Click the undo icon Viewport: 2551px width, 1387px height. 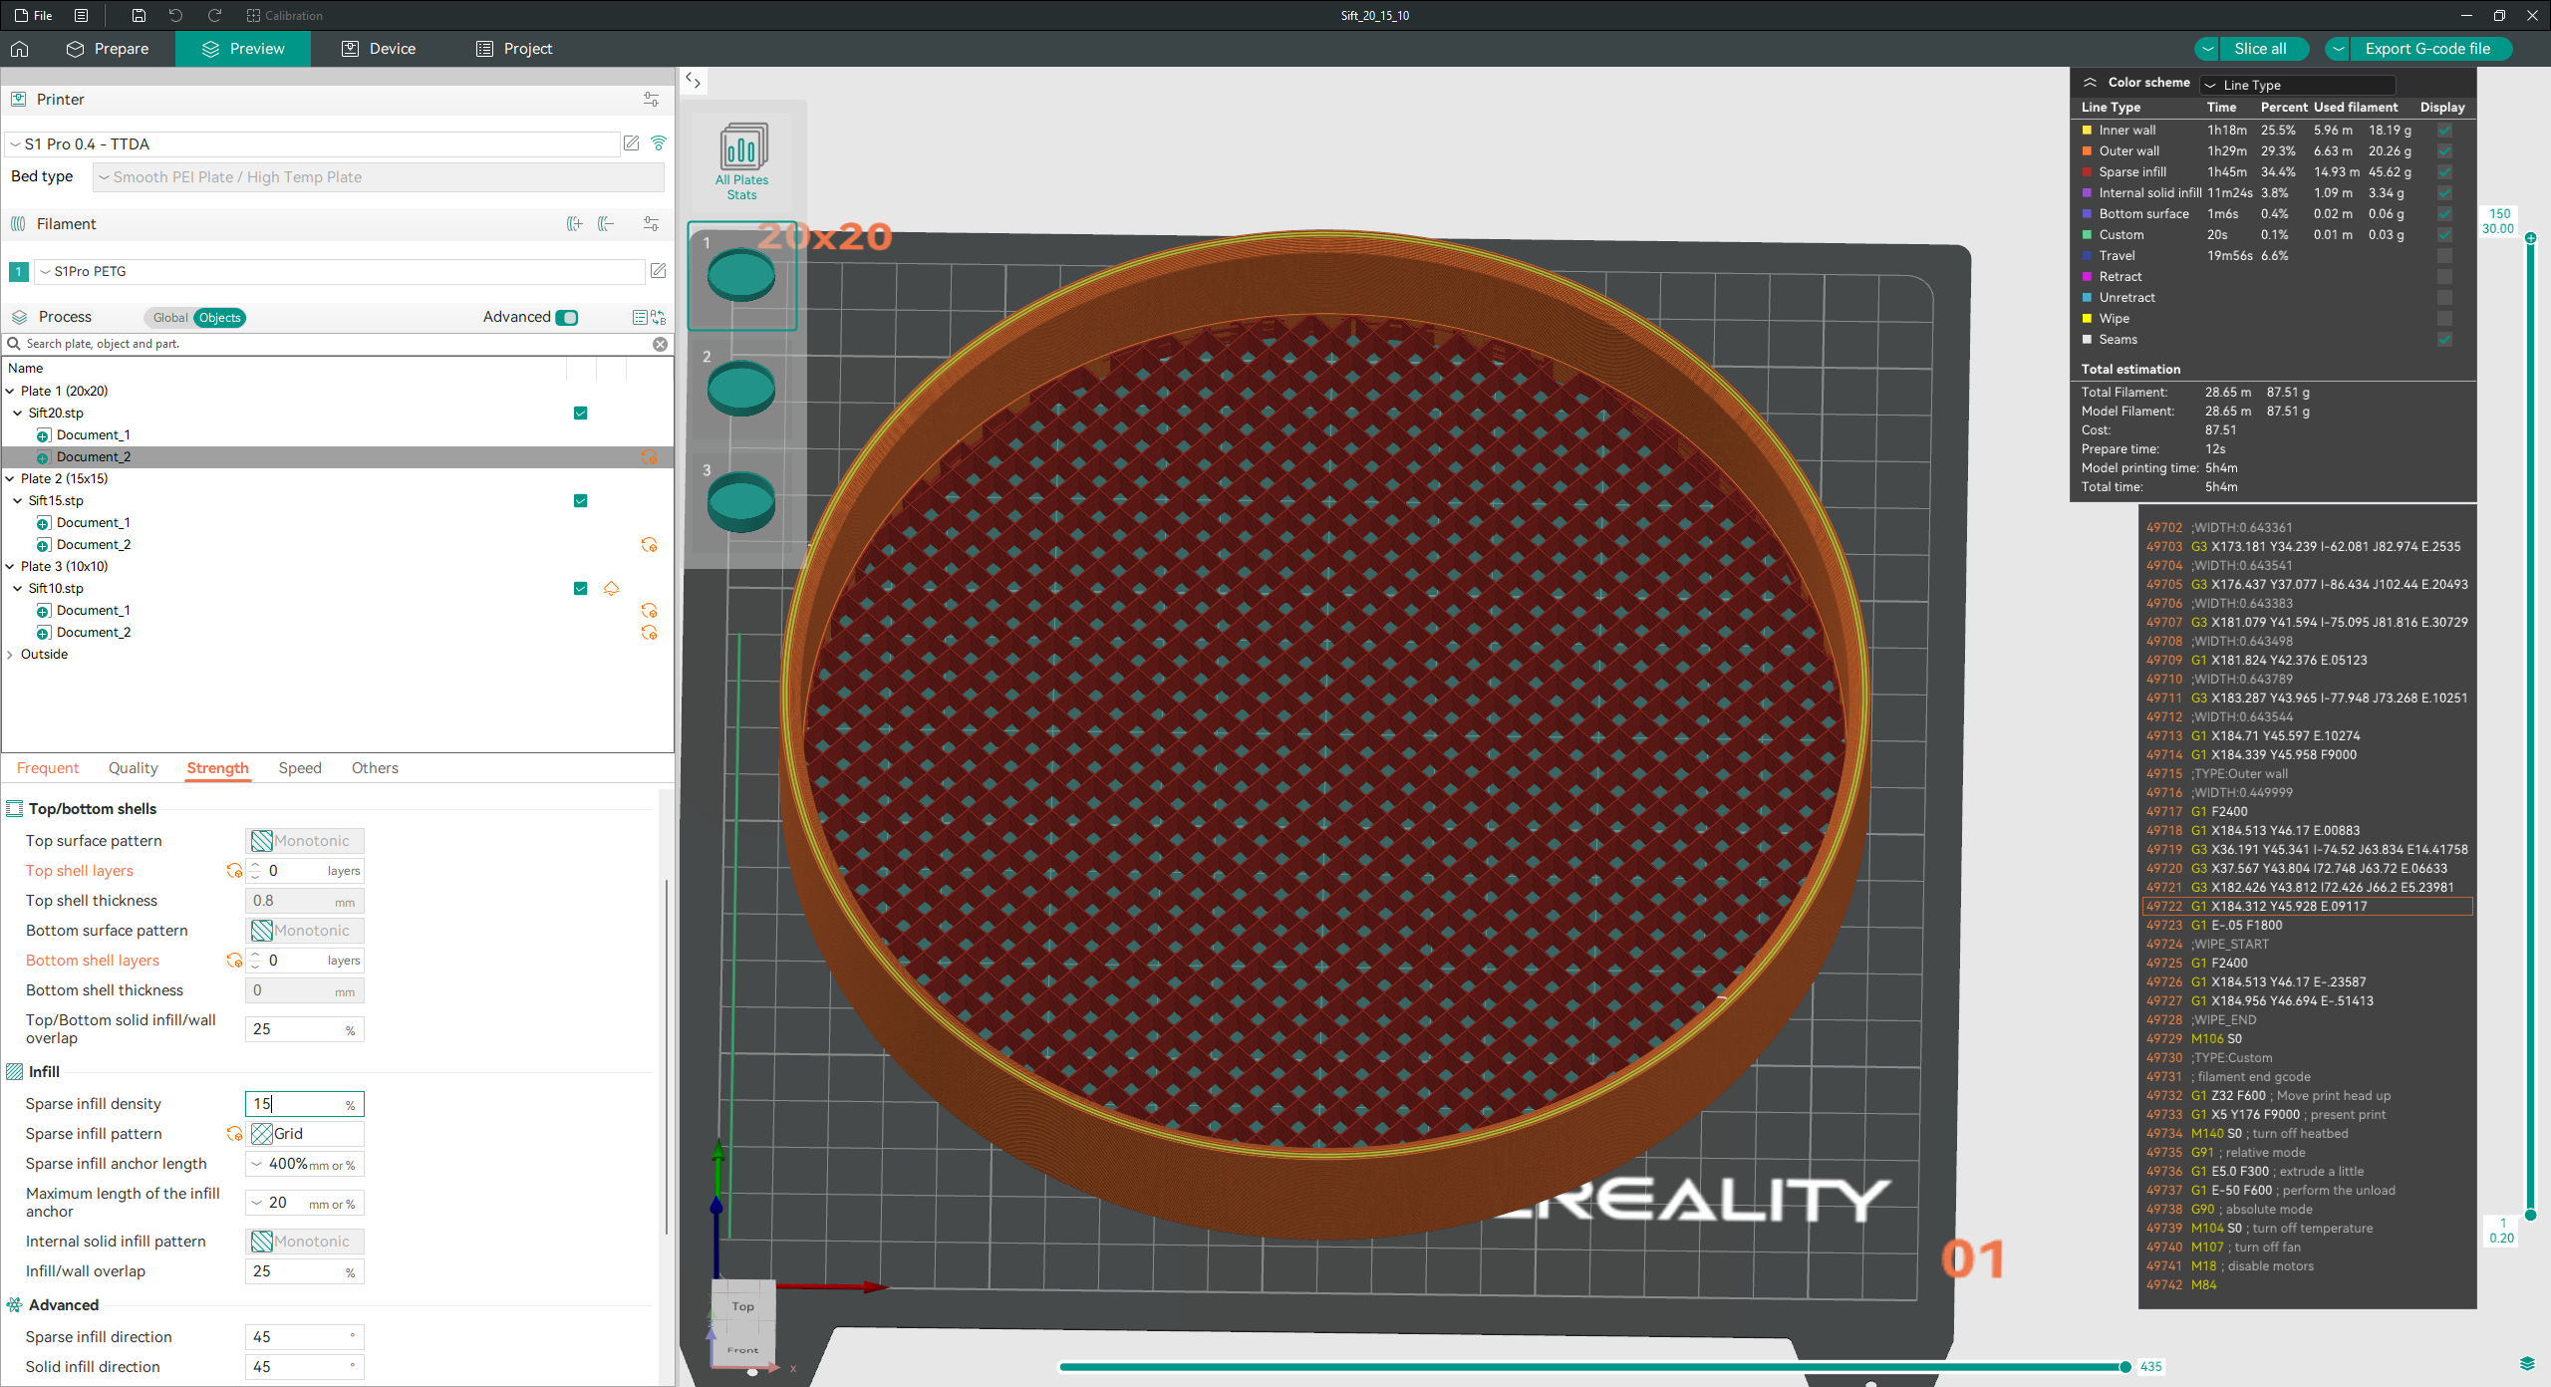pos(175,15)
